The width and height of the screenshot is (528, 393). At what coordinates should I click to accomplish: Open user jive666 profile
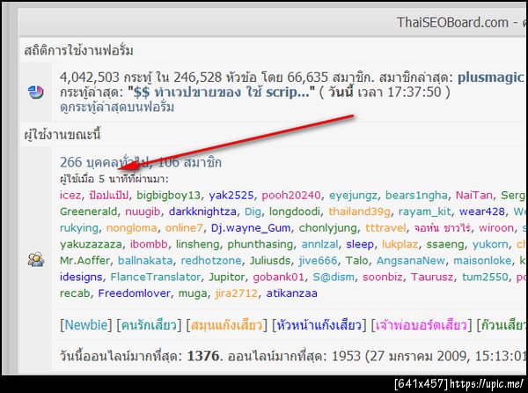[318, 261]
